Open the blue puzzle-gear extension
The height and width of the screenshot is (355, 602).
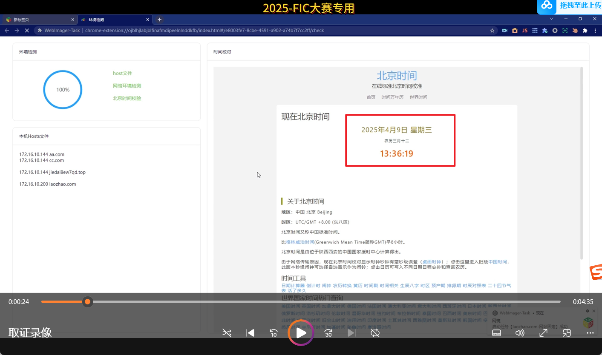(545, 31)
